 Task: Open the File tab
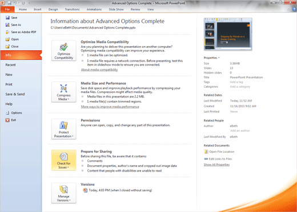coord(7,9)
